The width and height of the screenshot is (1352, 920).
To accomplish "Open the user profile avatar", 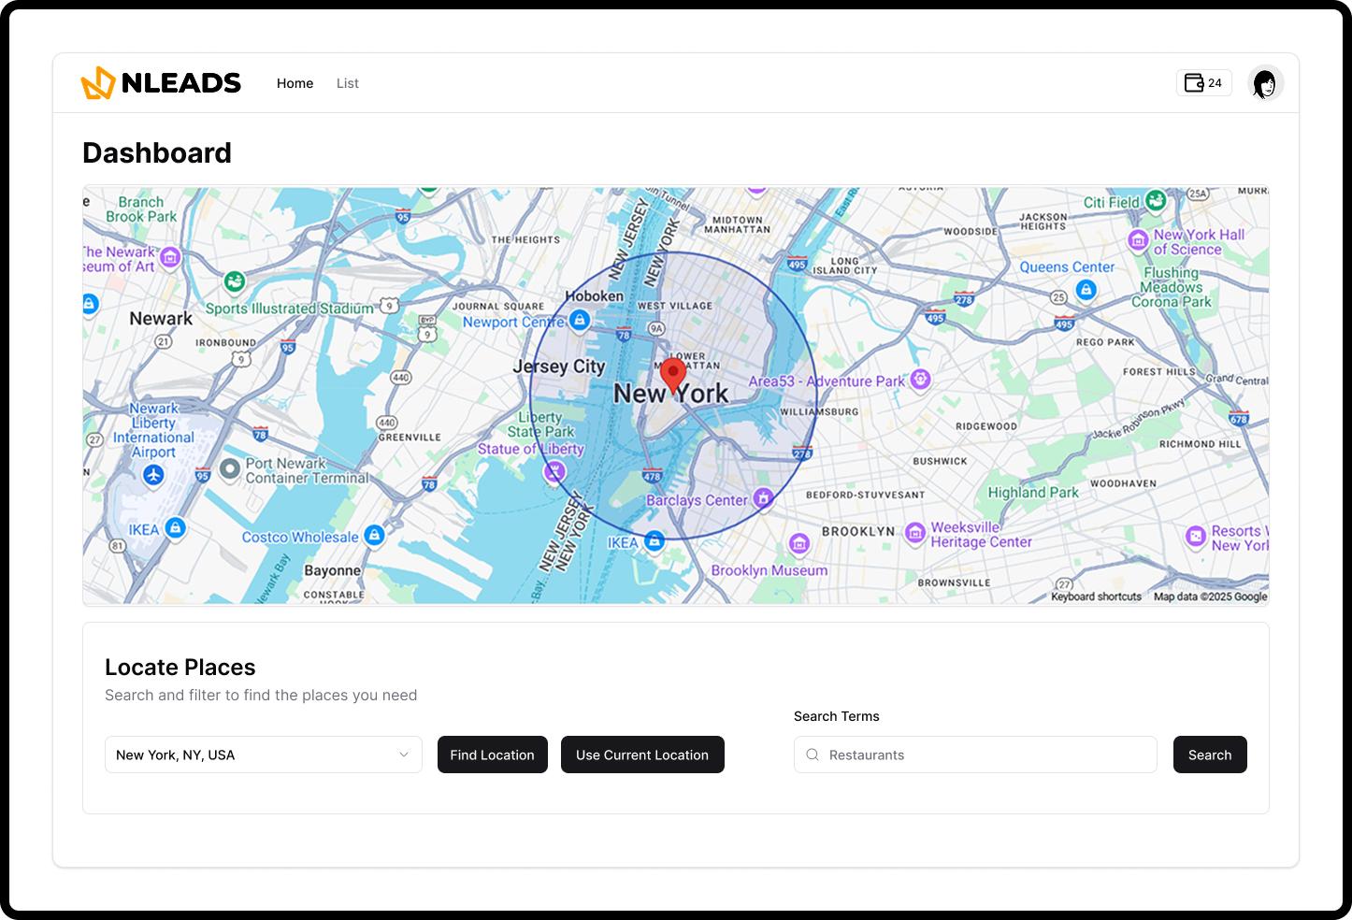I will click(x=1265, y=83).
